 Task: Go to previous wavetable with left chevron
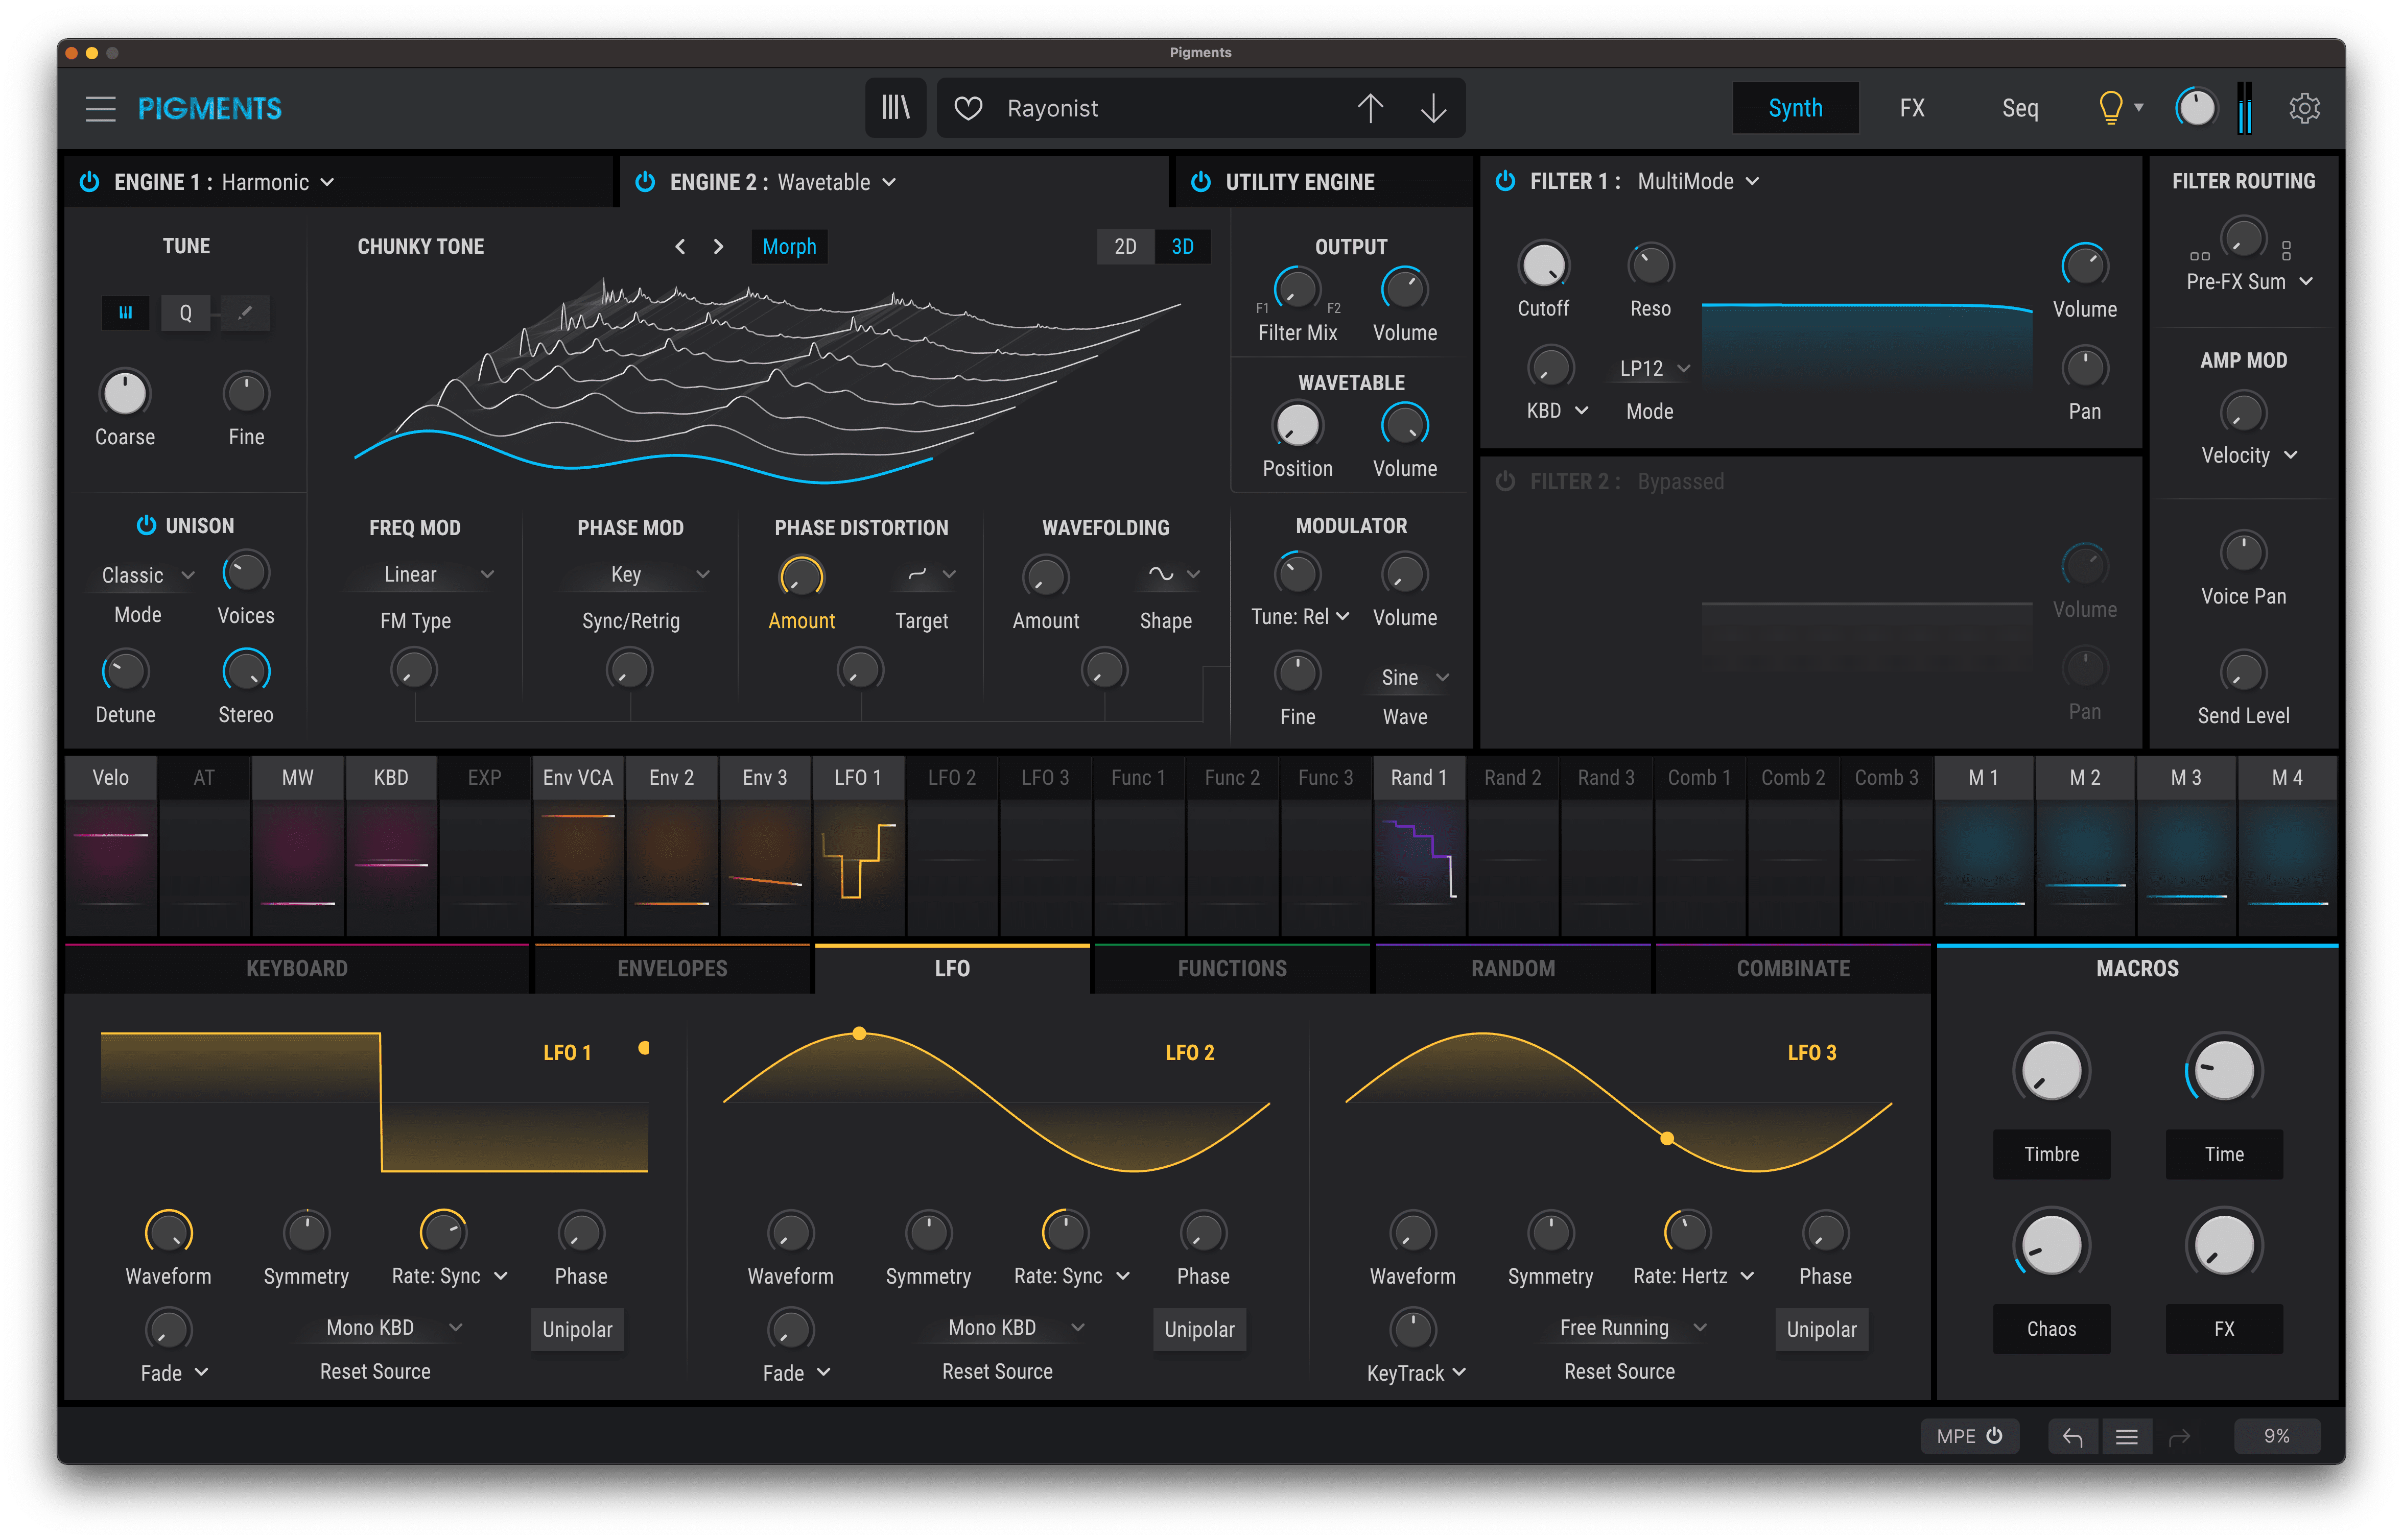click(680, 247)
